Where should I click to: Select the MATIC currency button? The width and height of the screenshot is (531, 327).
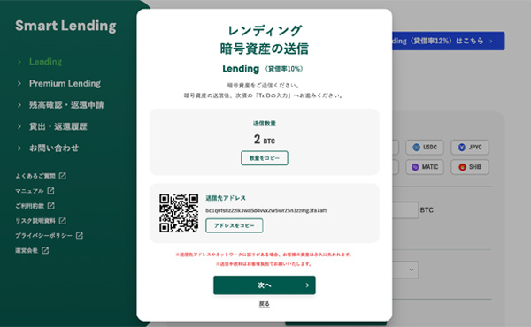(425, 167)
